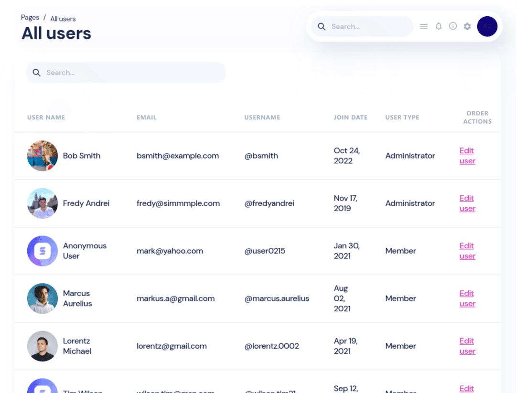Navigate to the Pages breadcrumb

coord(30,17)
